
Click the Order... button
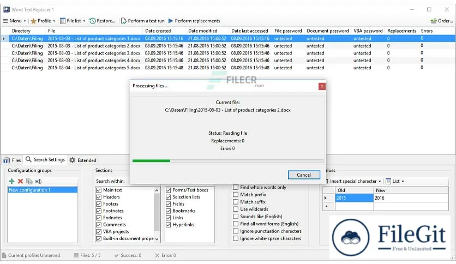point(442,21)
